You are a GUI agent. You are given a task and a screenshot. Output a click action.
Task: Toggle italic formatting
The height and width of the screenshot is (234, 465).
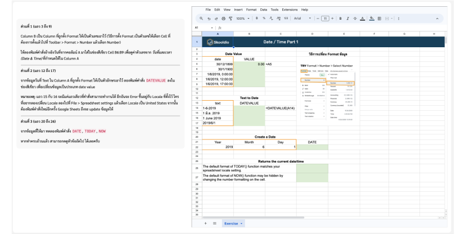coord(347,19)
